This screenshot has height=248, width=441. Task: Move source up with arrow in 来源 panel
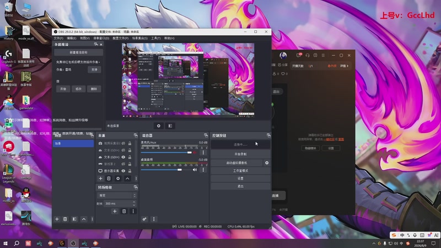tap(127, 178)
